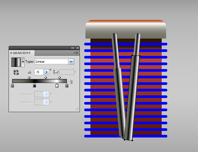Click the gradient fill preview swatch
The image size is (198, 152).
16,62
